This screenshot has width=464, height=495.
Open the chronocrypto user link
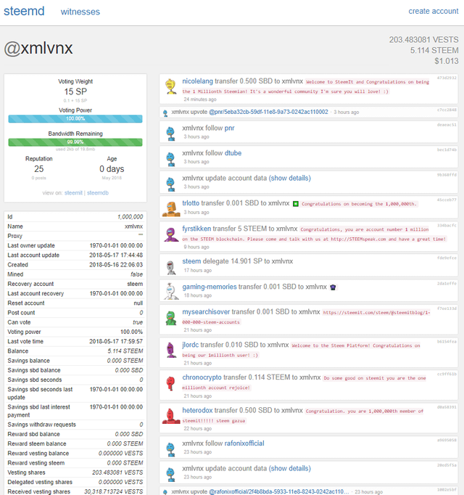click(202, 377)
